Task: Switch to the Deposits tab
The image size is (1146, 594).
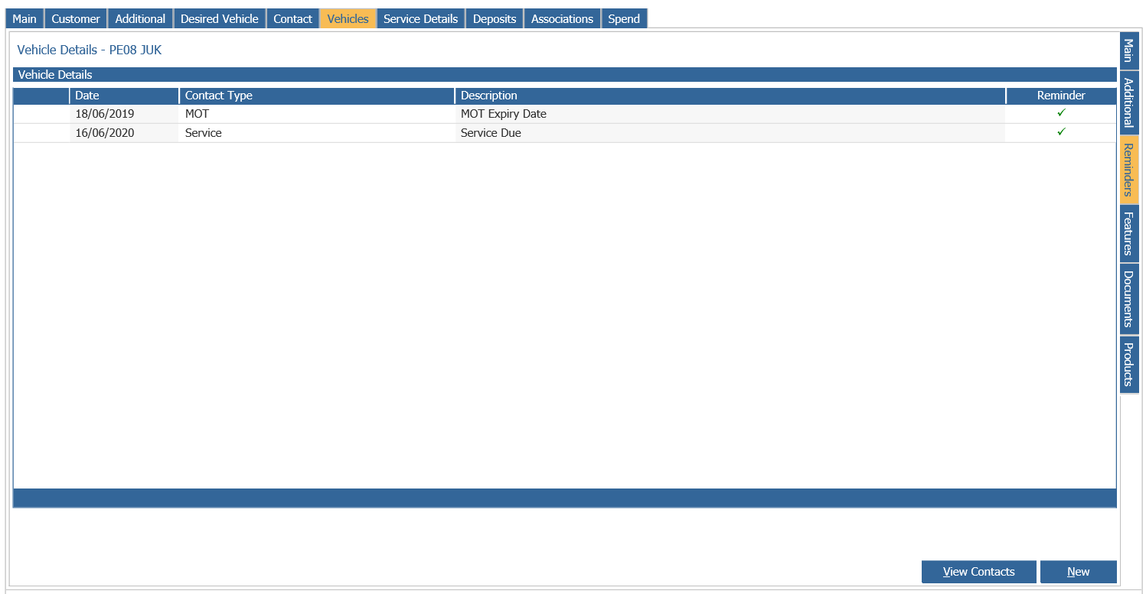Action: [x=495, y=18]
